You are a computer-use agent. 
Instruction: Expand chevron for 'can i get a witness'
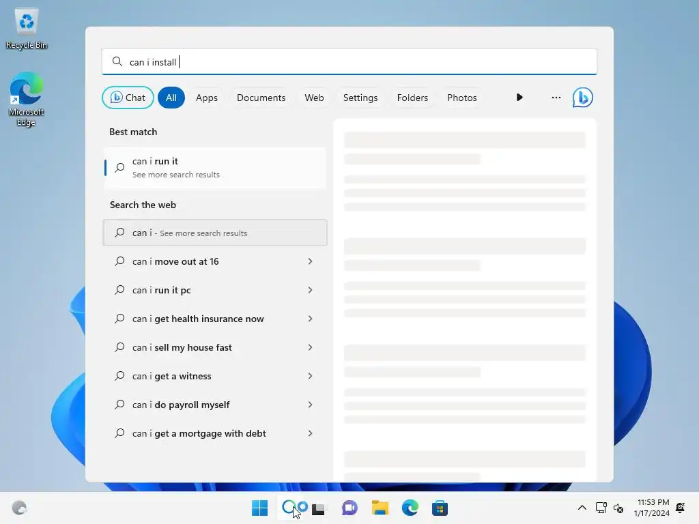coord(310,376)
